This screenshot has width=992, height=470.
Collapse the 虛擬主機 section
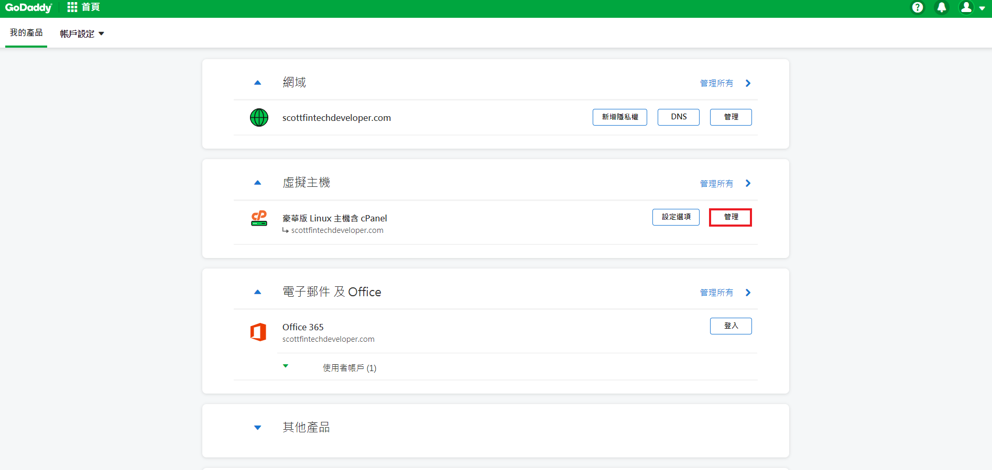pyautogui.click(x=257, y=183)
